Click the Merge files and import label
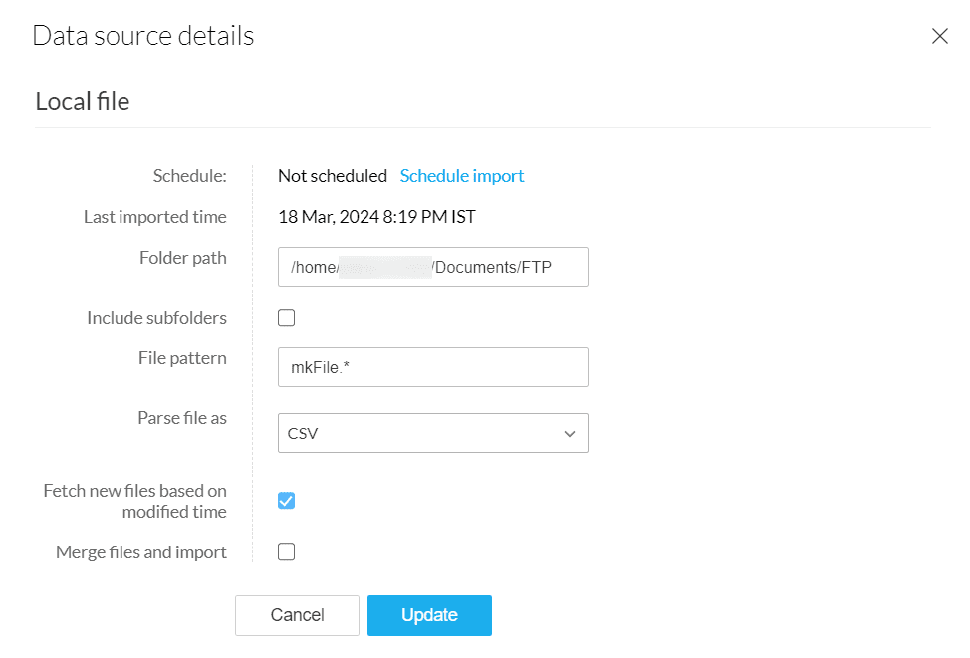 point(141,552)
